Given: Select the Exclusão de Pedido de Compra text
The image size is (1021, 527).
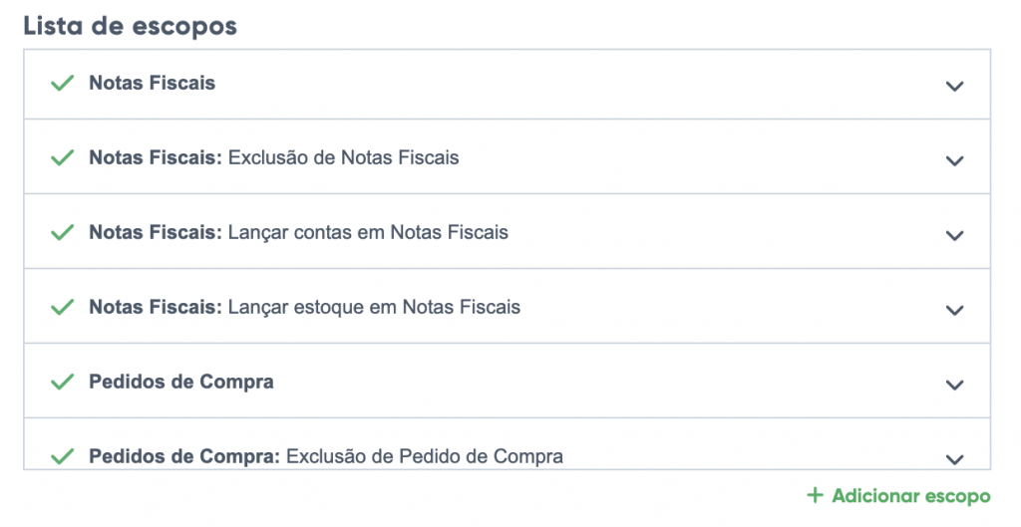Looking at the screenshot, I should pos(424,456).
